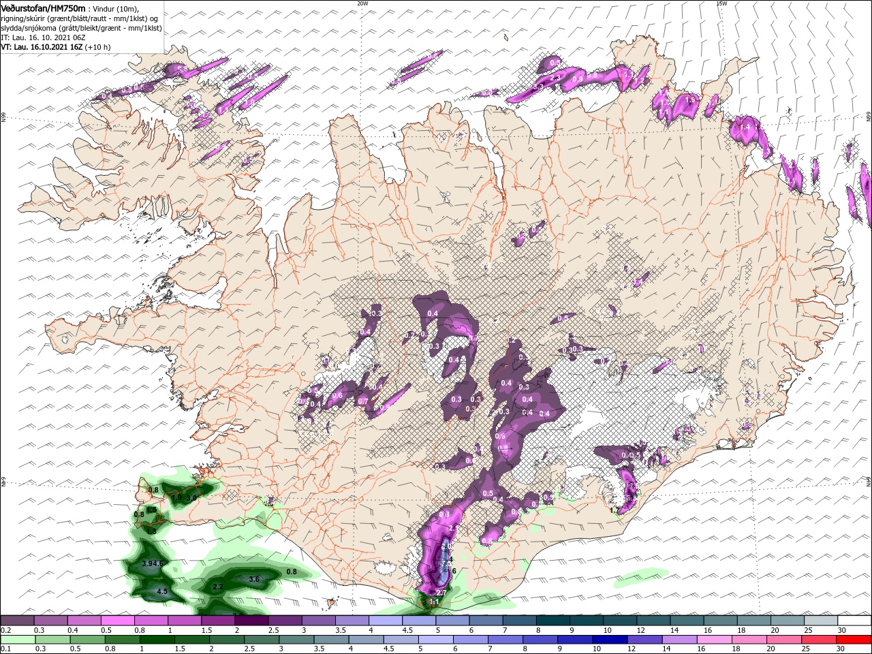Viewport: 872px width, 654px height.
Task: Select the snow scale pink swatch above 0.5
Action: tap(117, 621)
